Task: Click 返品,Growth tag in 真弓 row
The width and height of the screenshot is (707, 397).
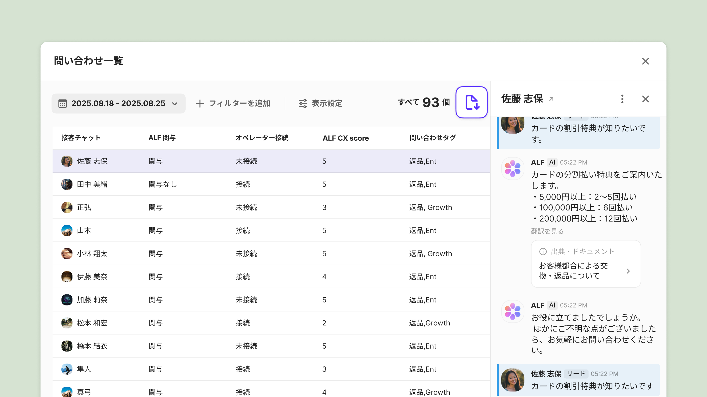Action: tap(430, 392)
